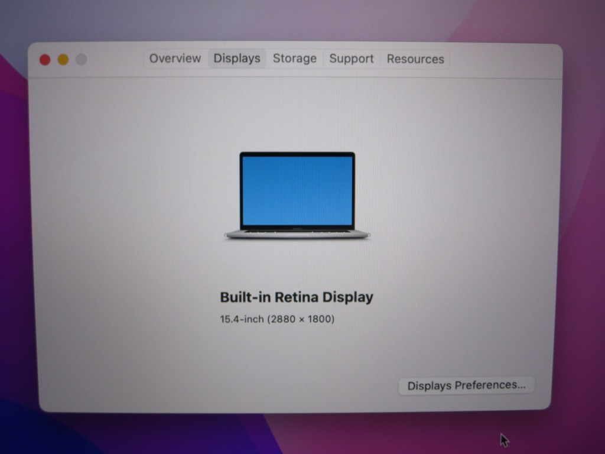The height and width of the screenshot is (454, 605).
Task: Go to the Support tab
Action: pyautogui.click(x=352, y=59)
